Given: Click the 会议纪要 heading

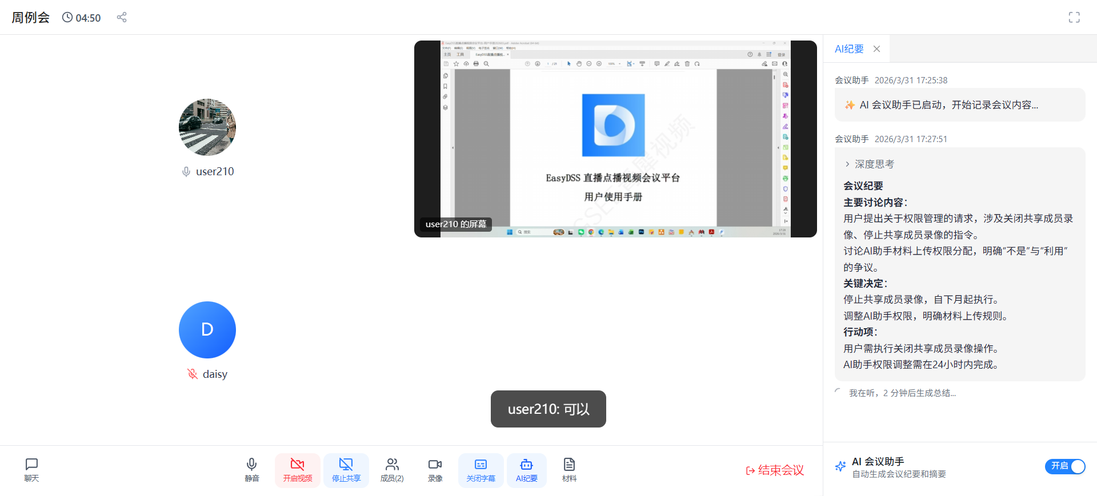Looking at the screenshot, I should [x=863, y=186].
